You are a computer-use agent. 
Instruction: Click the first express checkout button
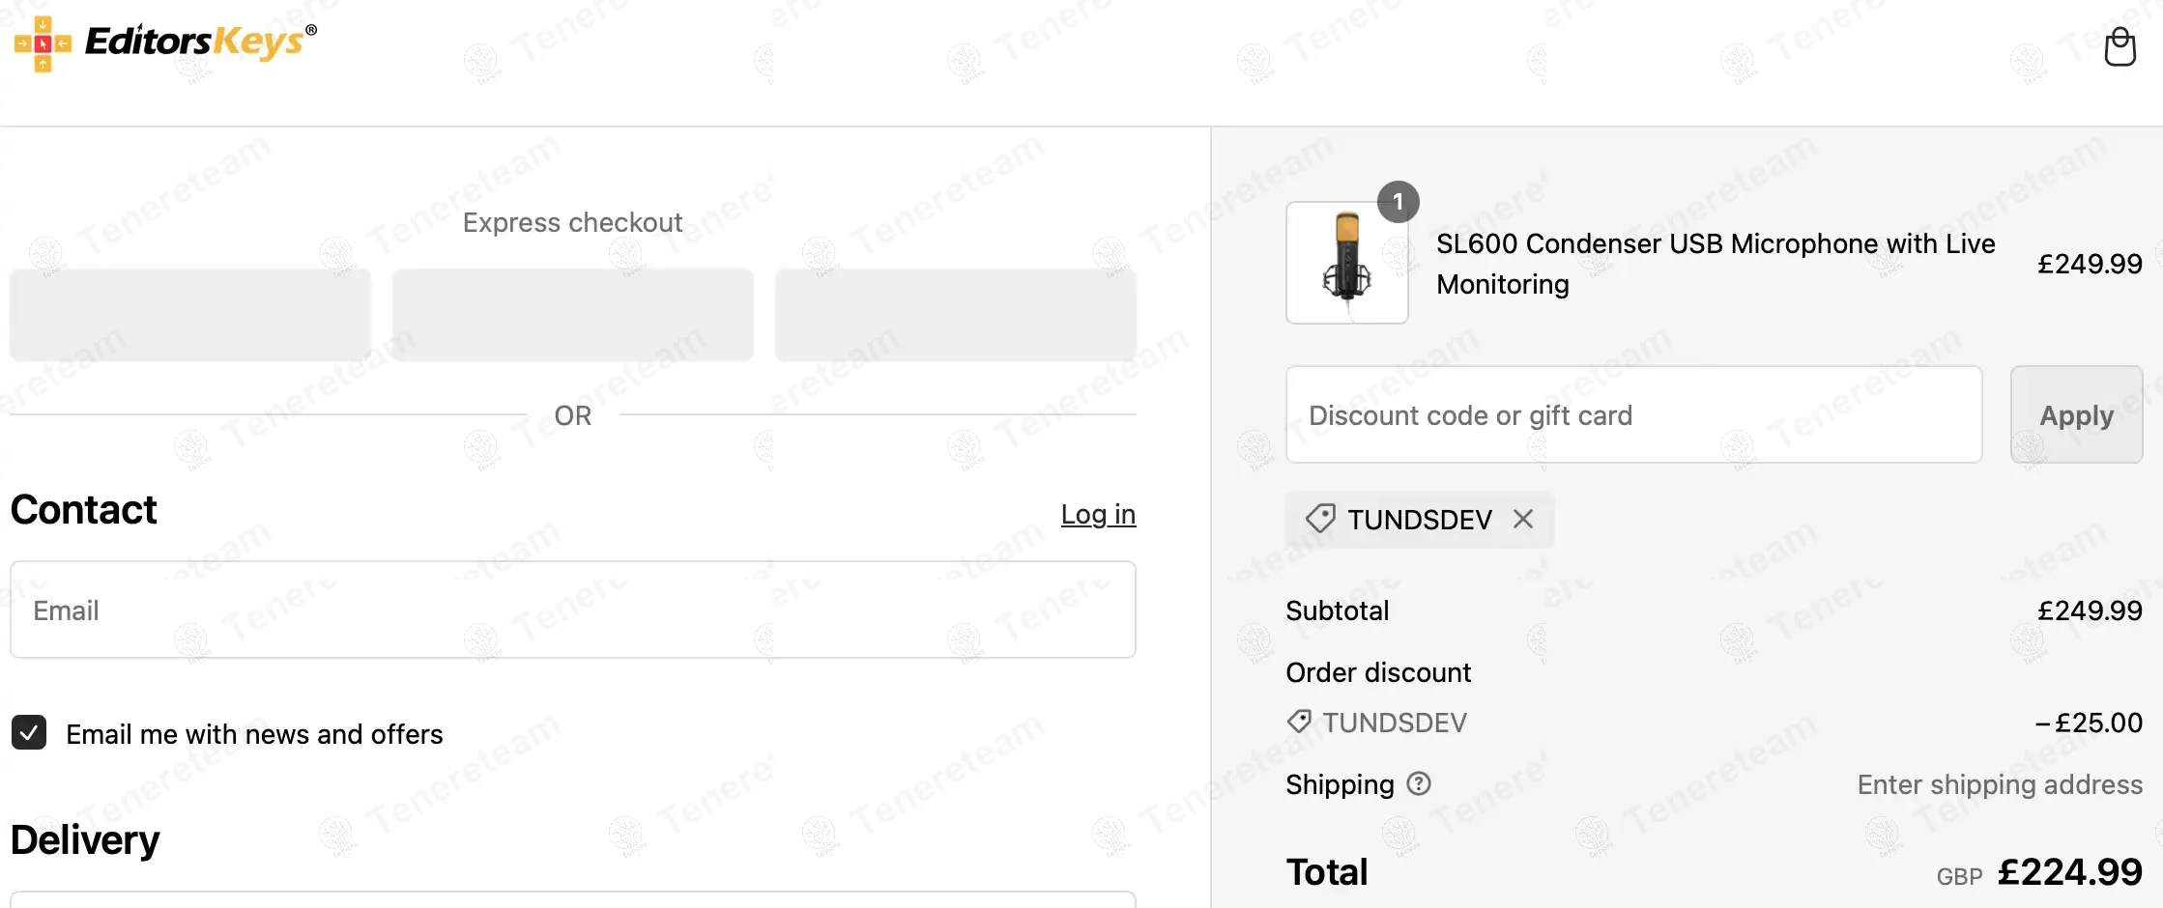click(190, 315)
